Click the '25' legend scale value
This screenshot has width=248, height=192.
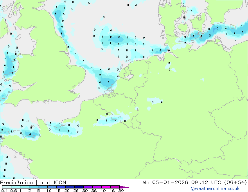[76, 190]
